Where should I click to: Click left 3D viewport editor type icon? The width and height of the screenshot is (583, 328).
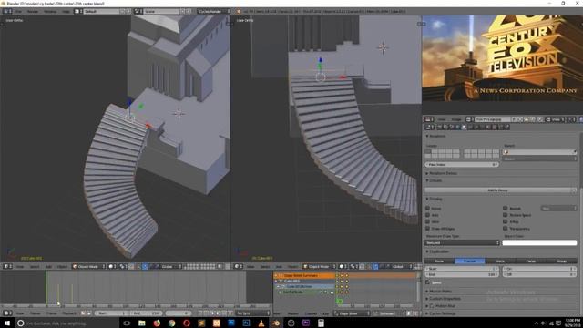pyautogui.click(x=8, y=266)
